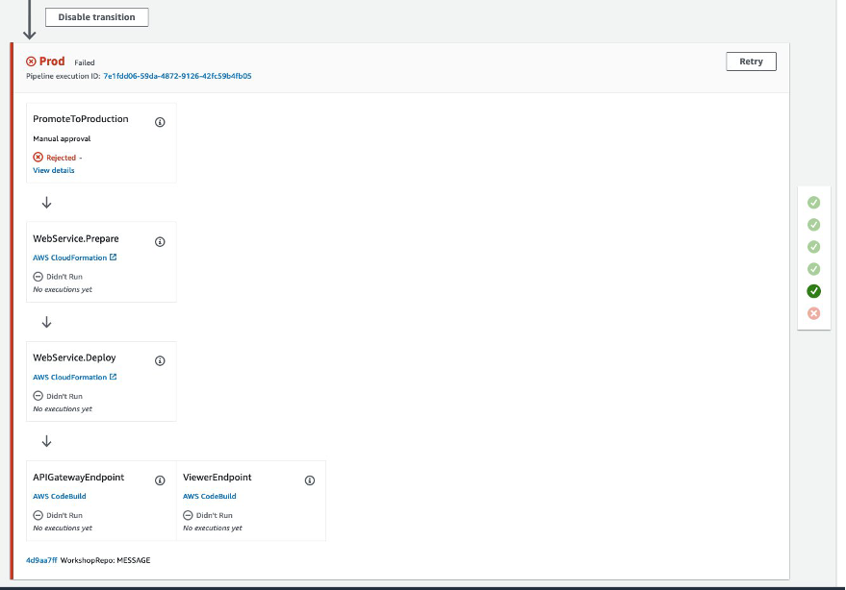
Task: Click the topmost green checkmark in stage sidebar
Action: [x=813, y=202]
